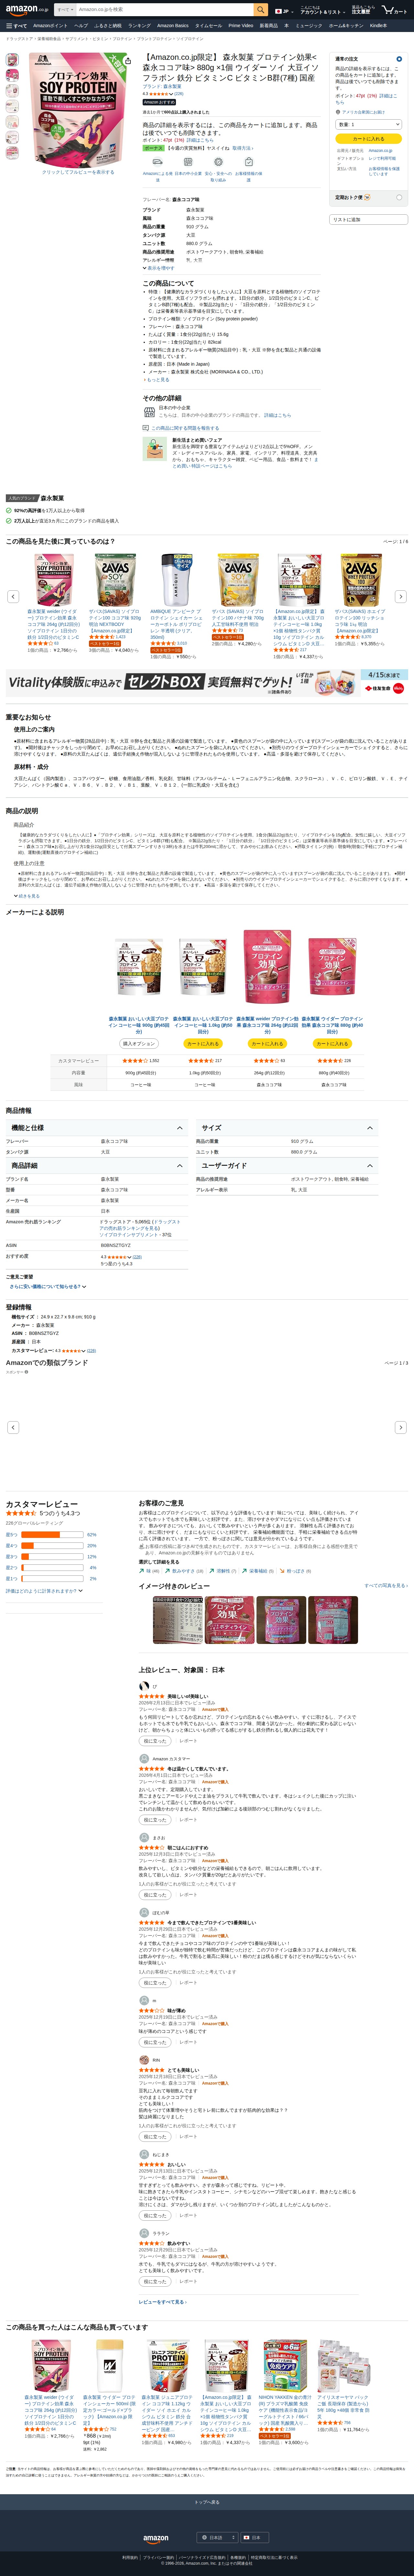Open ランキング in the navigation bar
This screenshot has width=414, height=2576.
tap(139, 26)
